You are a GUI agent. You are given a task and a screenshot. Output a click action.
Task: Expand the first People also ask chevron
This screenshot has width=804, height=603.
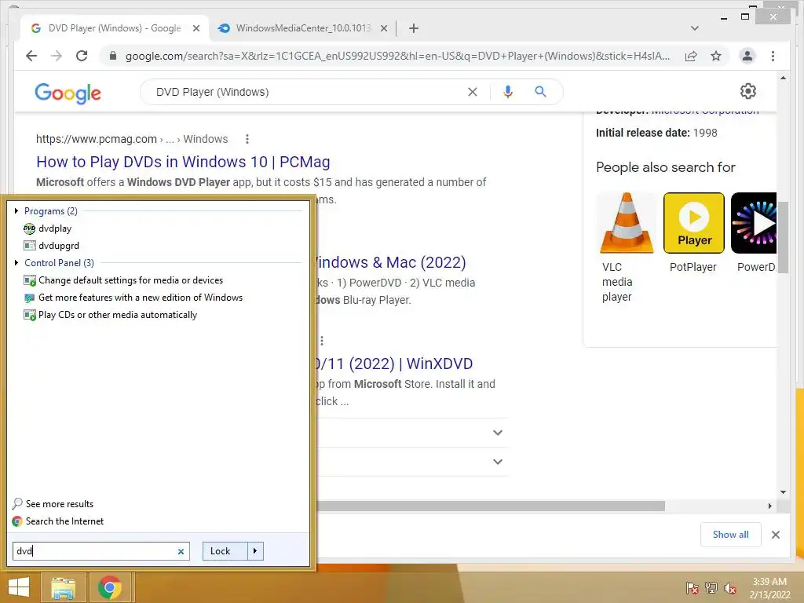tap(497, 433)
